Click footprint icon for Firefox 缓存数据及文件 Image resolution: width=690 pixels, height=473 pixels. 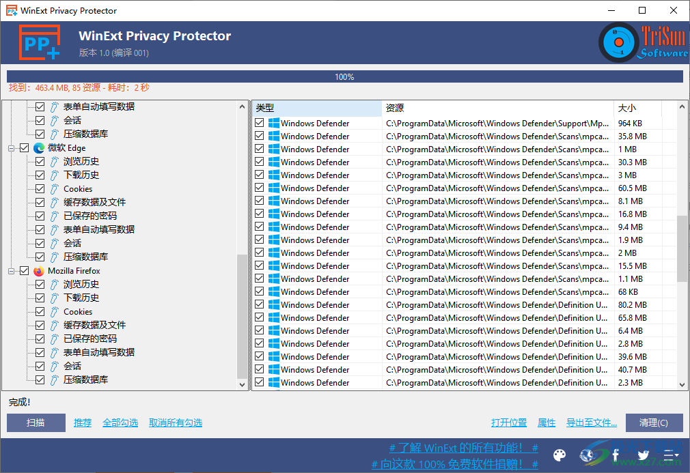coord(54,326)
